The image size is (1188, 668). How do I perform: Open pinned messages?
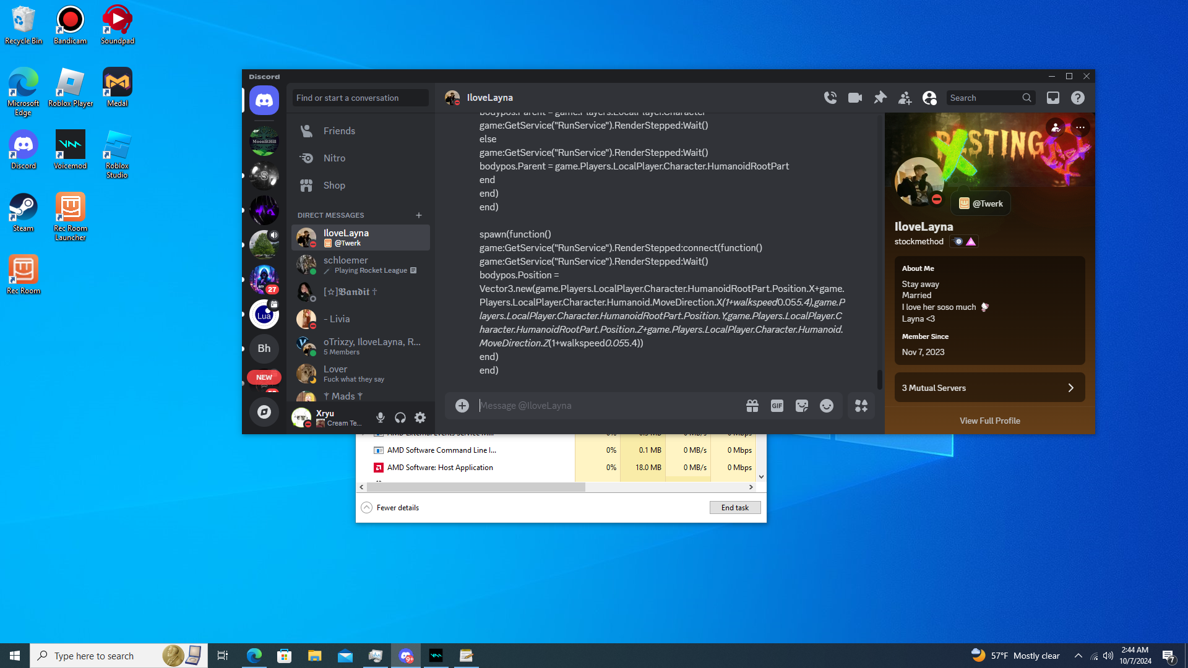point(880,98)
